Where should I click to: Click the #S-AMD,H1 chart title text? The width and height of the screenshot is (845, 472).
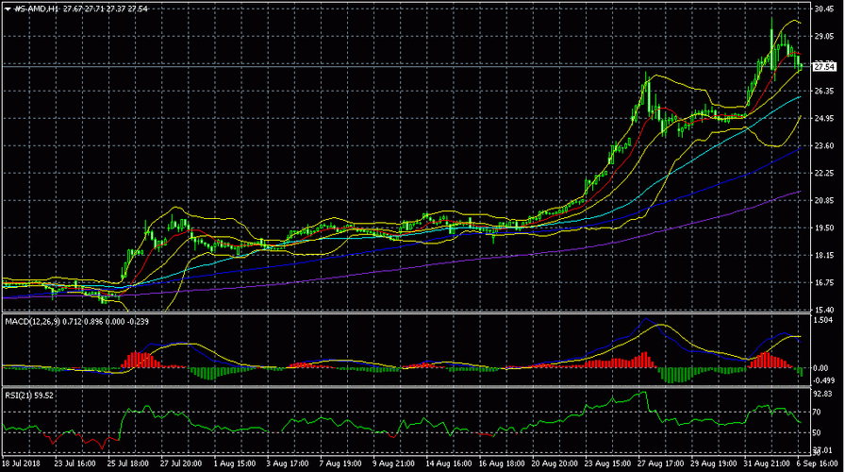pos(37,9)
